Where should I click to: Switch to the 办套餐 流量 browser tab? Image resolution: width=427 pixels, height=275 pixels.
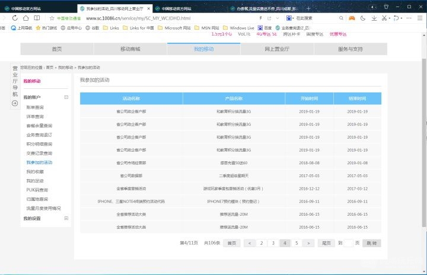point(264,9)
